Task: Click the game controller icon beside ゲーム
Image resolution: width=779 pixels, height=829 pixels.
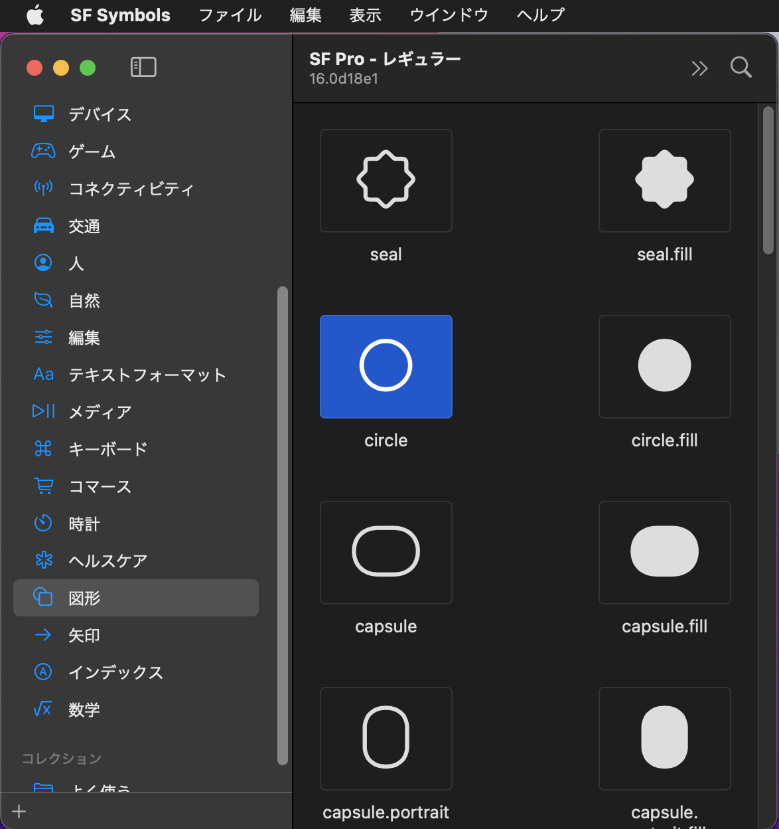Action: tap(44, 151)
